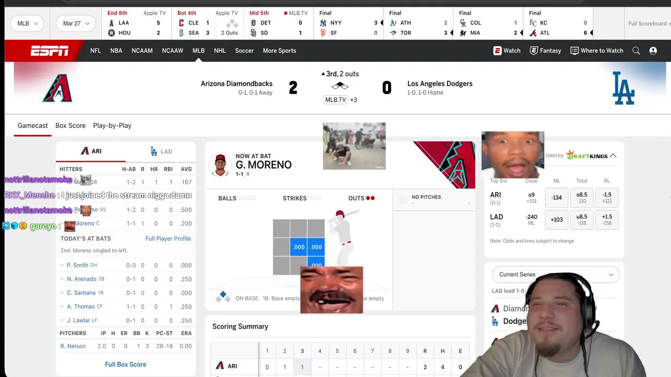Screen dimensions: 671x377
Task: Open the search magnifier icon
Action: click(x=636, y=51)
